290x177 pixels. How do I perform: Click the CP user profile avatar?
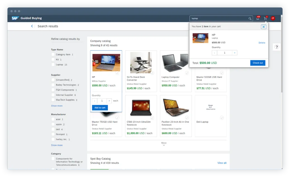pos(273,18)
